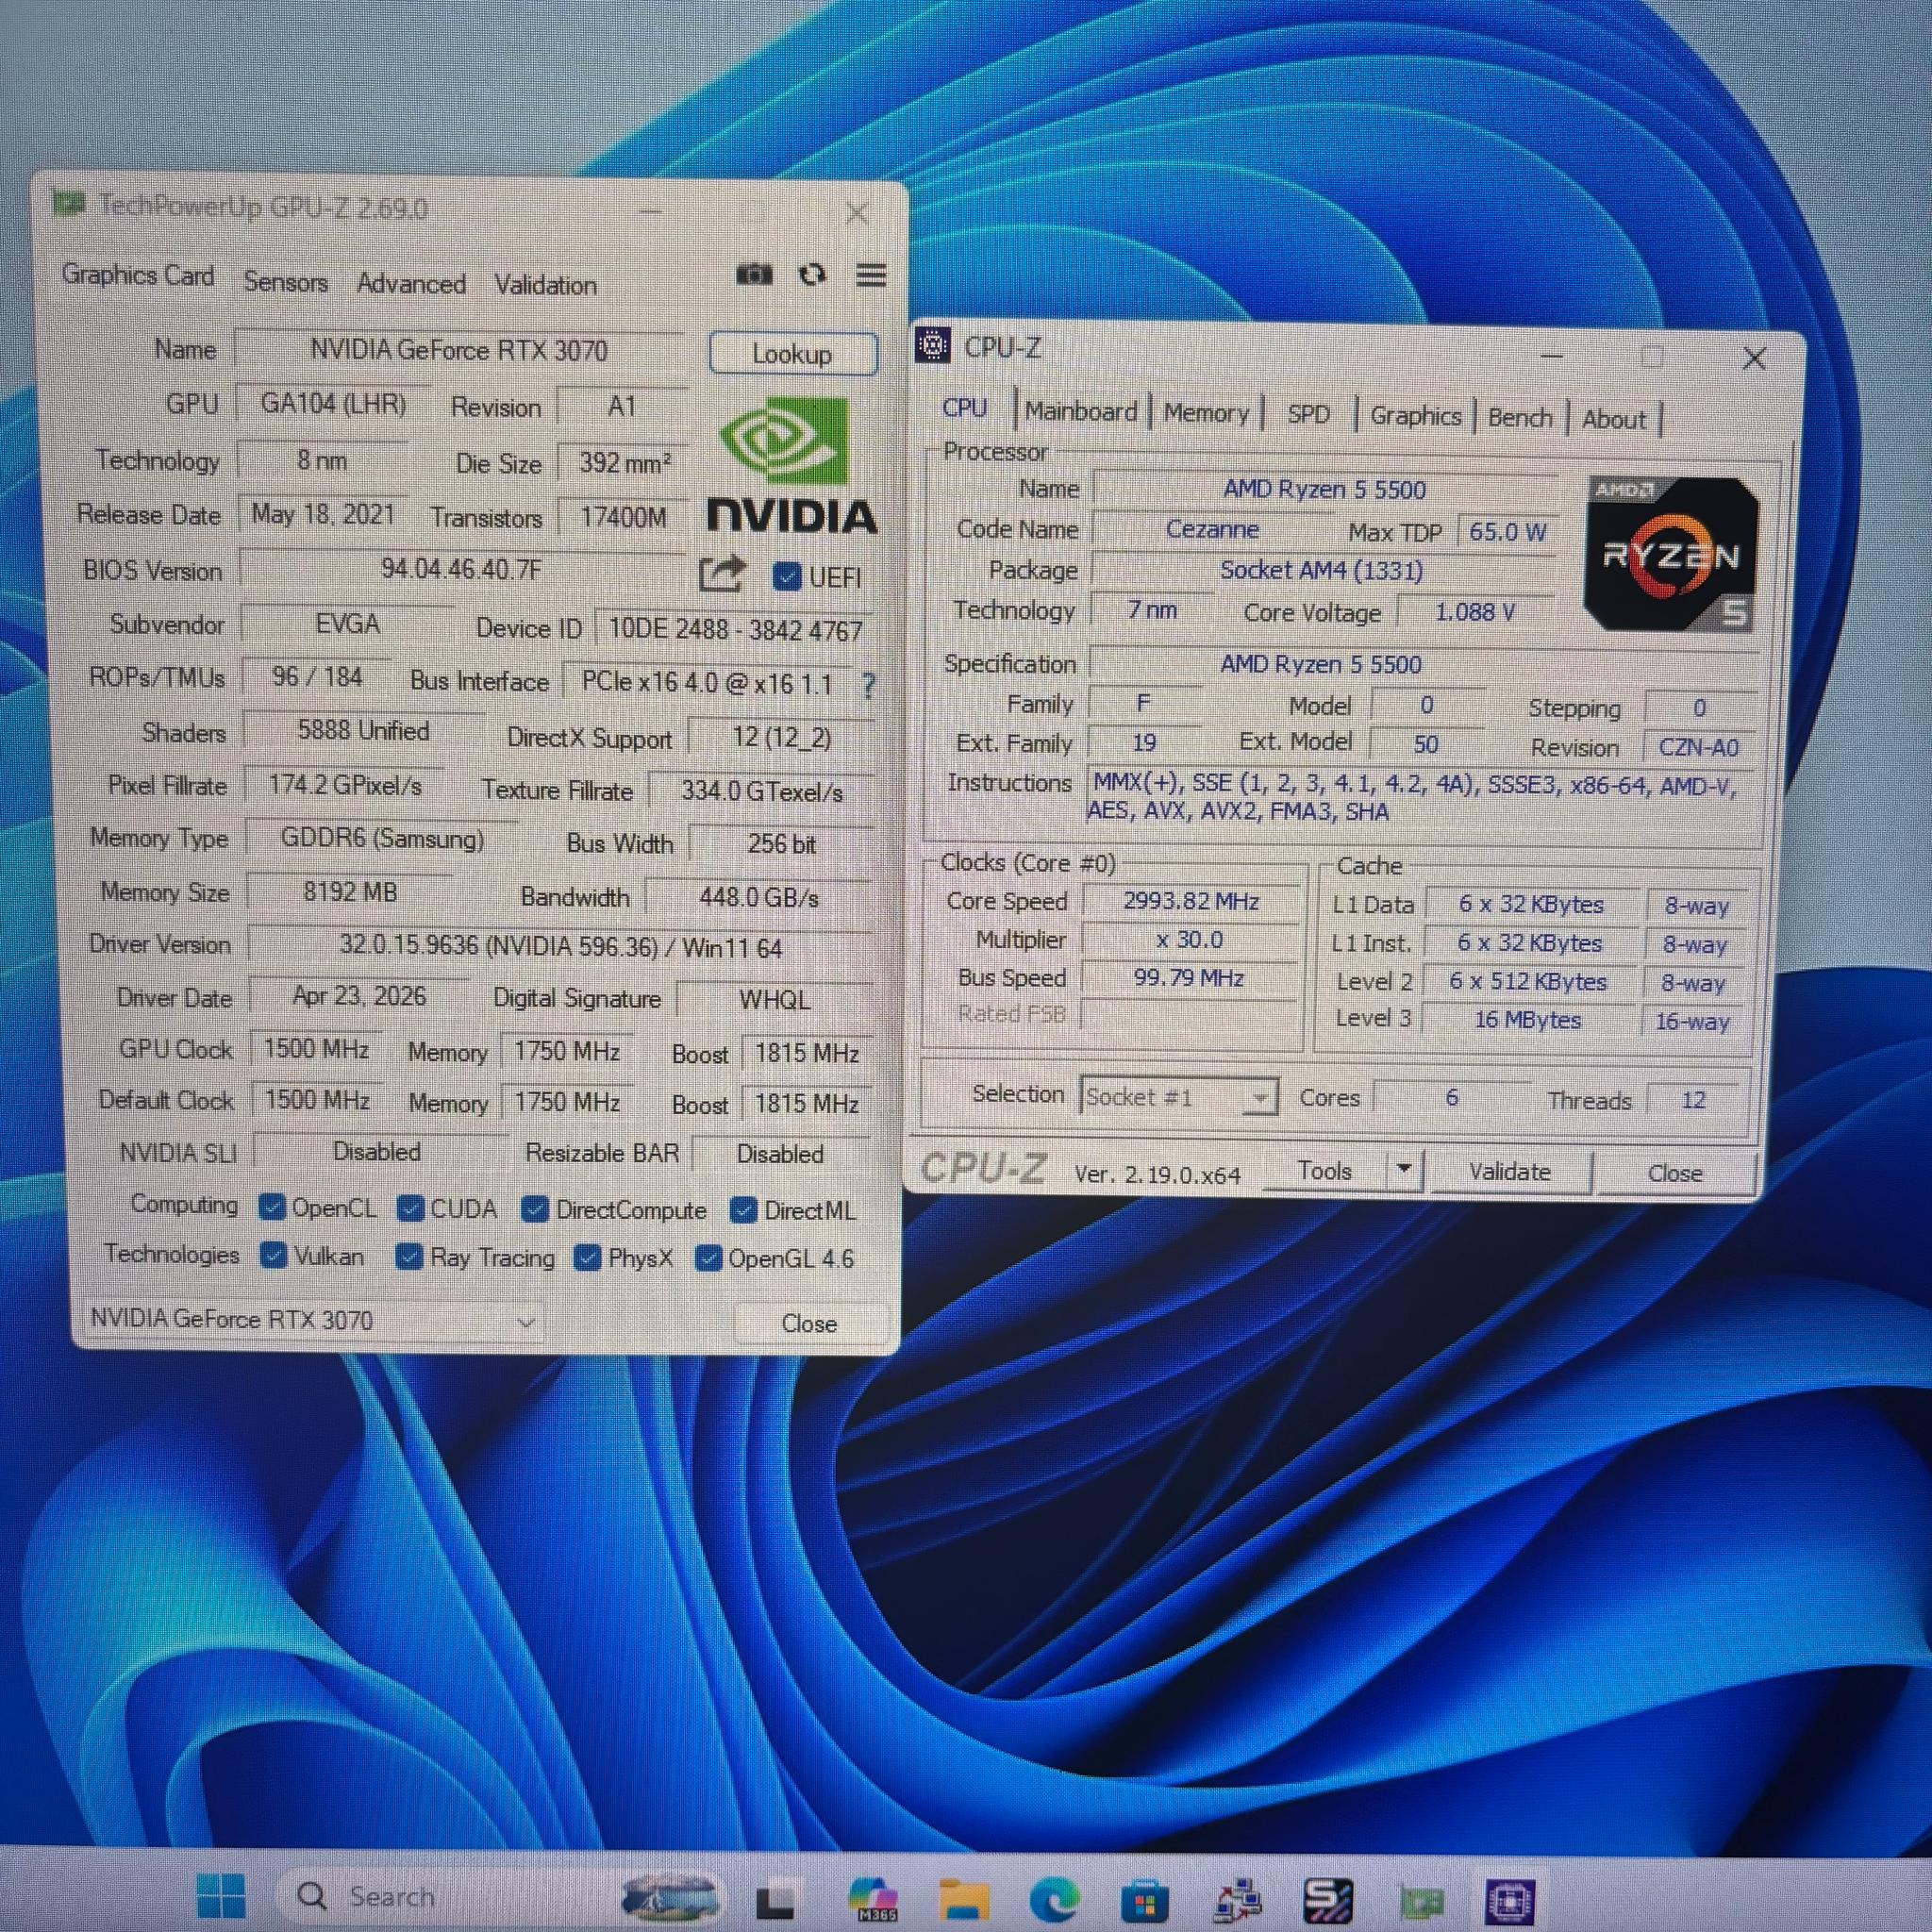The height and width of the screenshot is (1932, 1932).
Task: Click the black S app taskbar icon
Action: (x=1328, y=1900)
